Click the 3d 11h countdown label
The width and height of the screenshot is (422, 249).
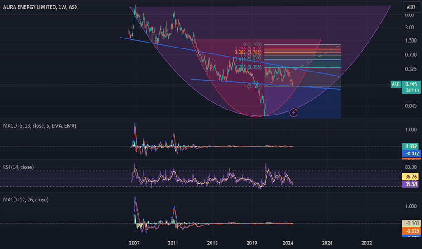click(411, 91)
